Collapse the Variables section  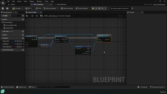click(2, 38)
